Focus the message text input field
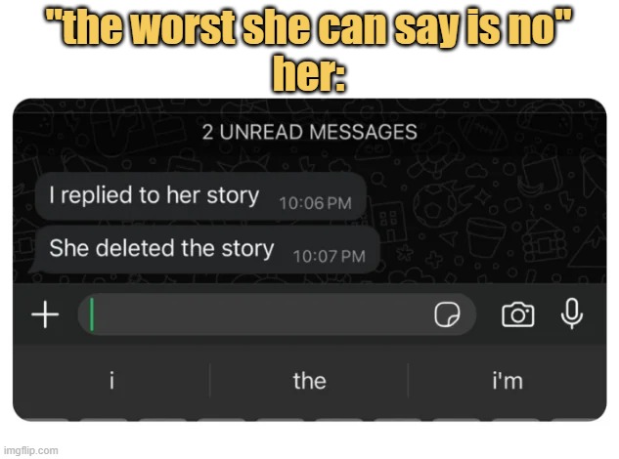Image resolution: width=619 pixels, height=459 pixels. [x=277, y=314]
